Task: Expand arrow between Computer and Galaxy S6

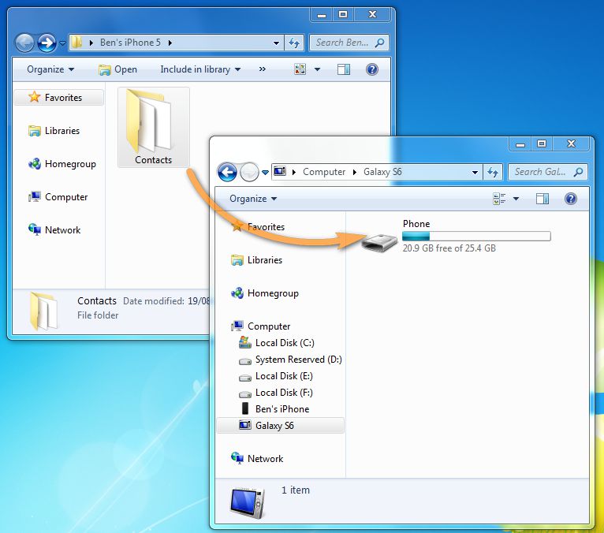Action: pos(355,172)
